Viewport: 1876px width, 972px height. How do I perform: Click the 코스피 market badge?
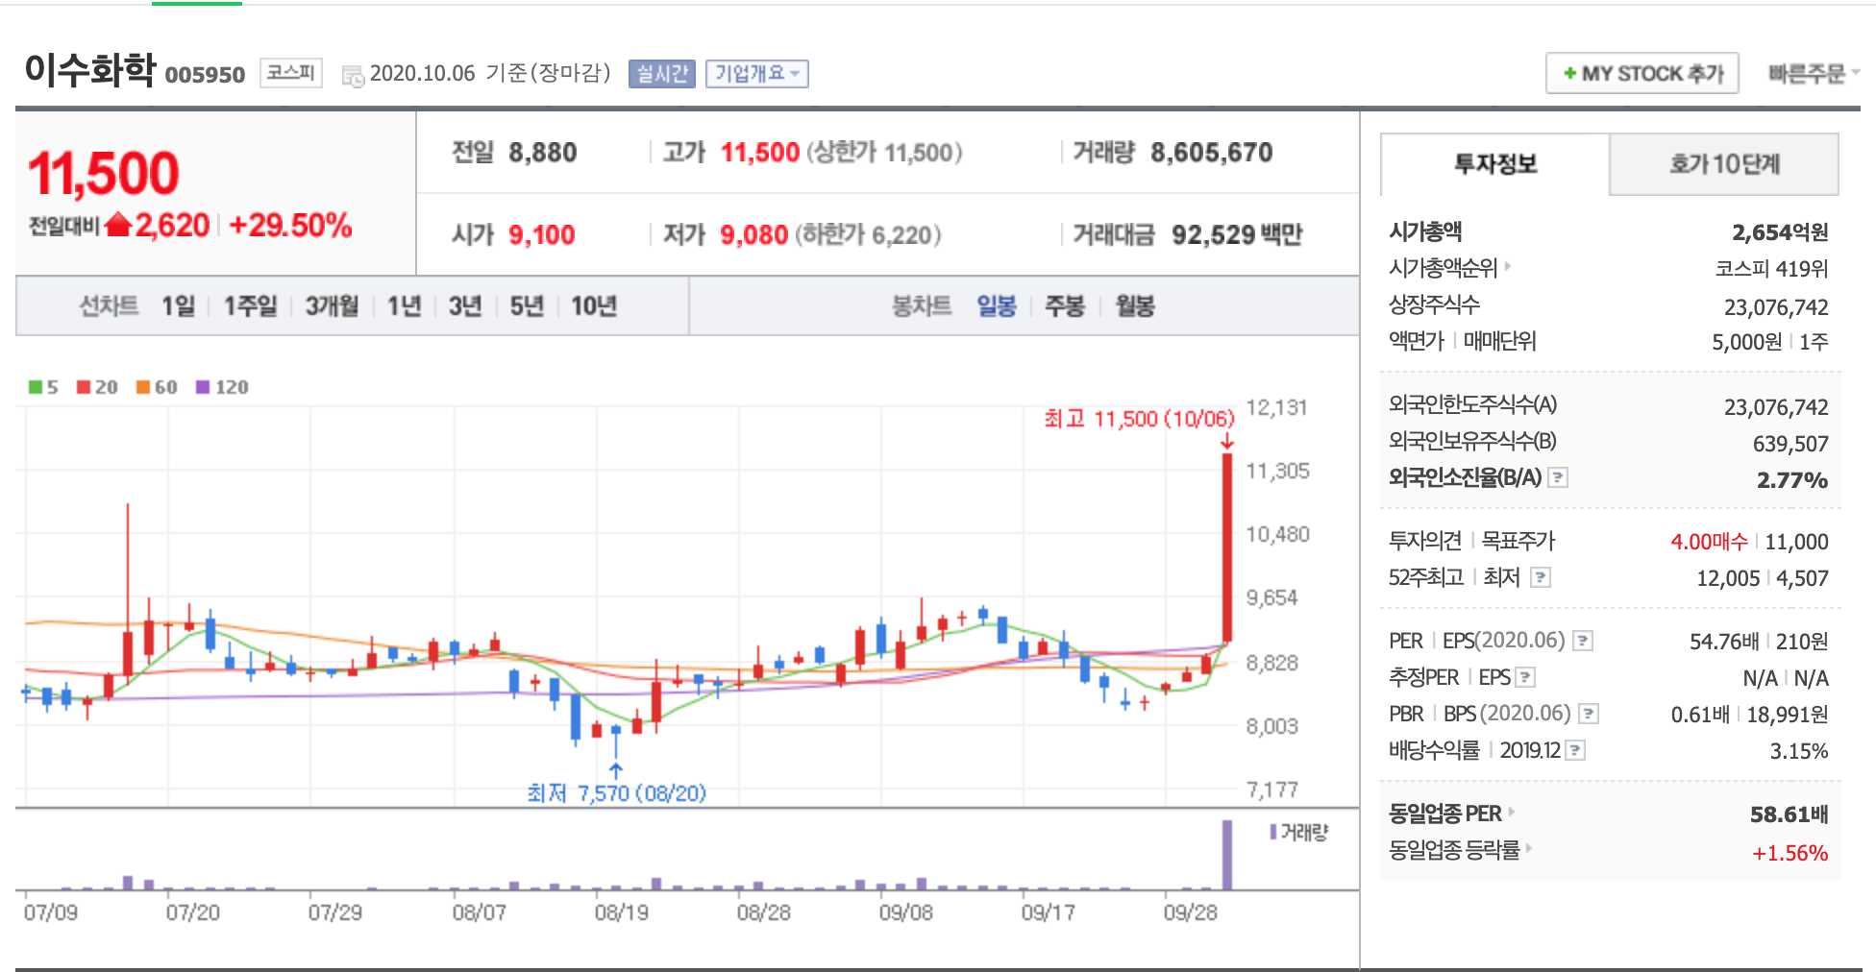[x=290, y=73]
